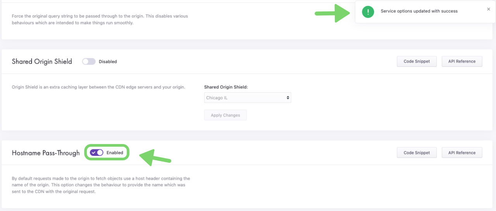The height and width of the screenshot is (211, 496).
Task: Click the Apply Changes button
Action: coord(225,115)
